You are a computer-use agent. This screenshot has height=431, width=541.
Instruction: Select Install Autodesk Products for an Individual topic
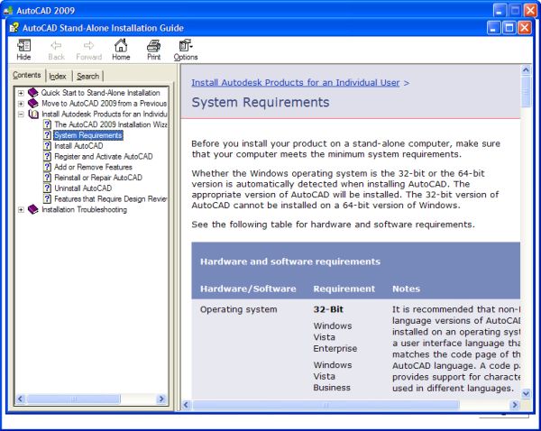point(105,114)
